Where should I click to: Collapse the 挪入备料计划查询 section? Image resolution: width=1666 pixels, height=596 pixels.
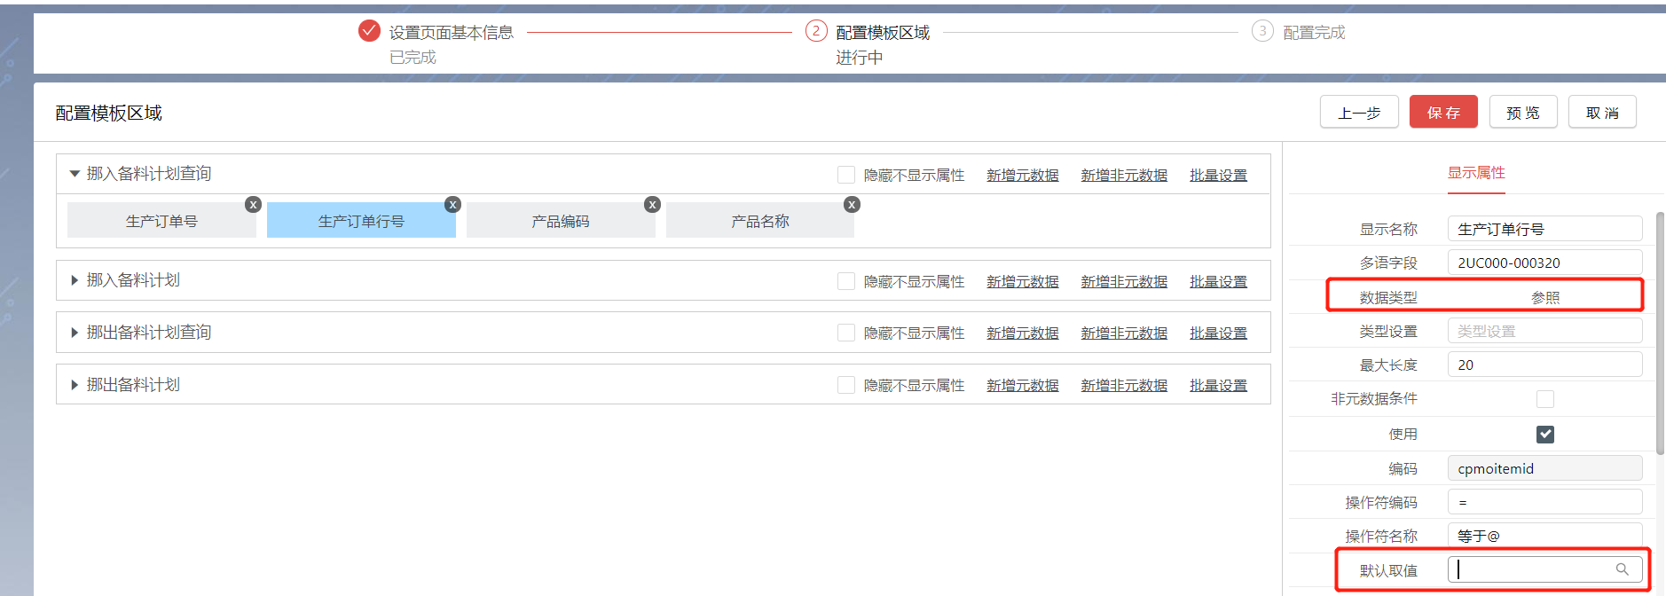[75, 174]
